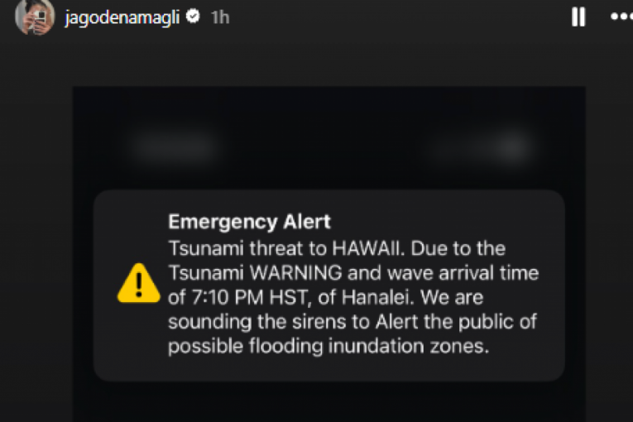Screen dimensions: 633x422
Task: Click the Emergency Alert heading
Action: tap(249, 222)
